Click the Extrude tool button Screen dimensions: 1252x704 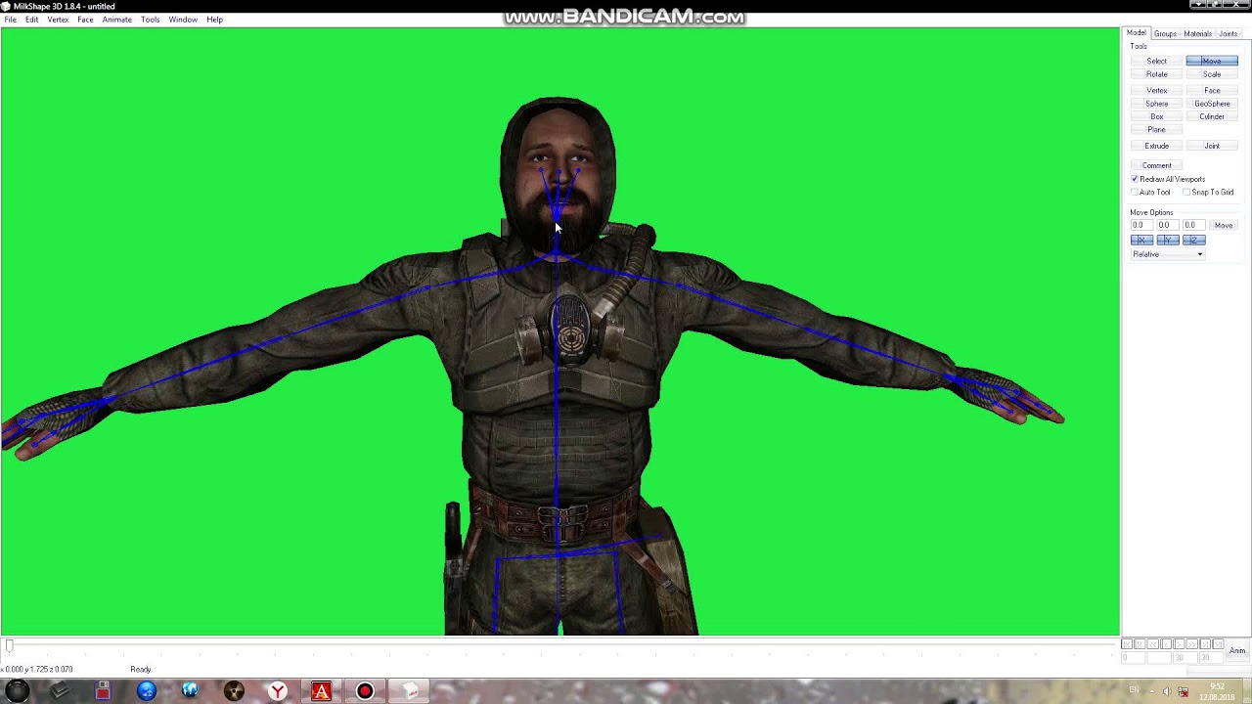[x=1156, y=146]
